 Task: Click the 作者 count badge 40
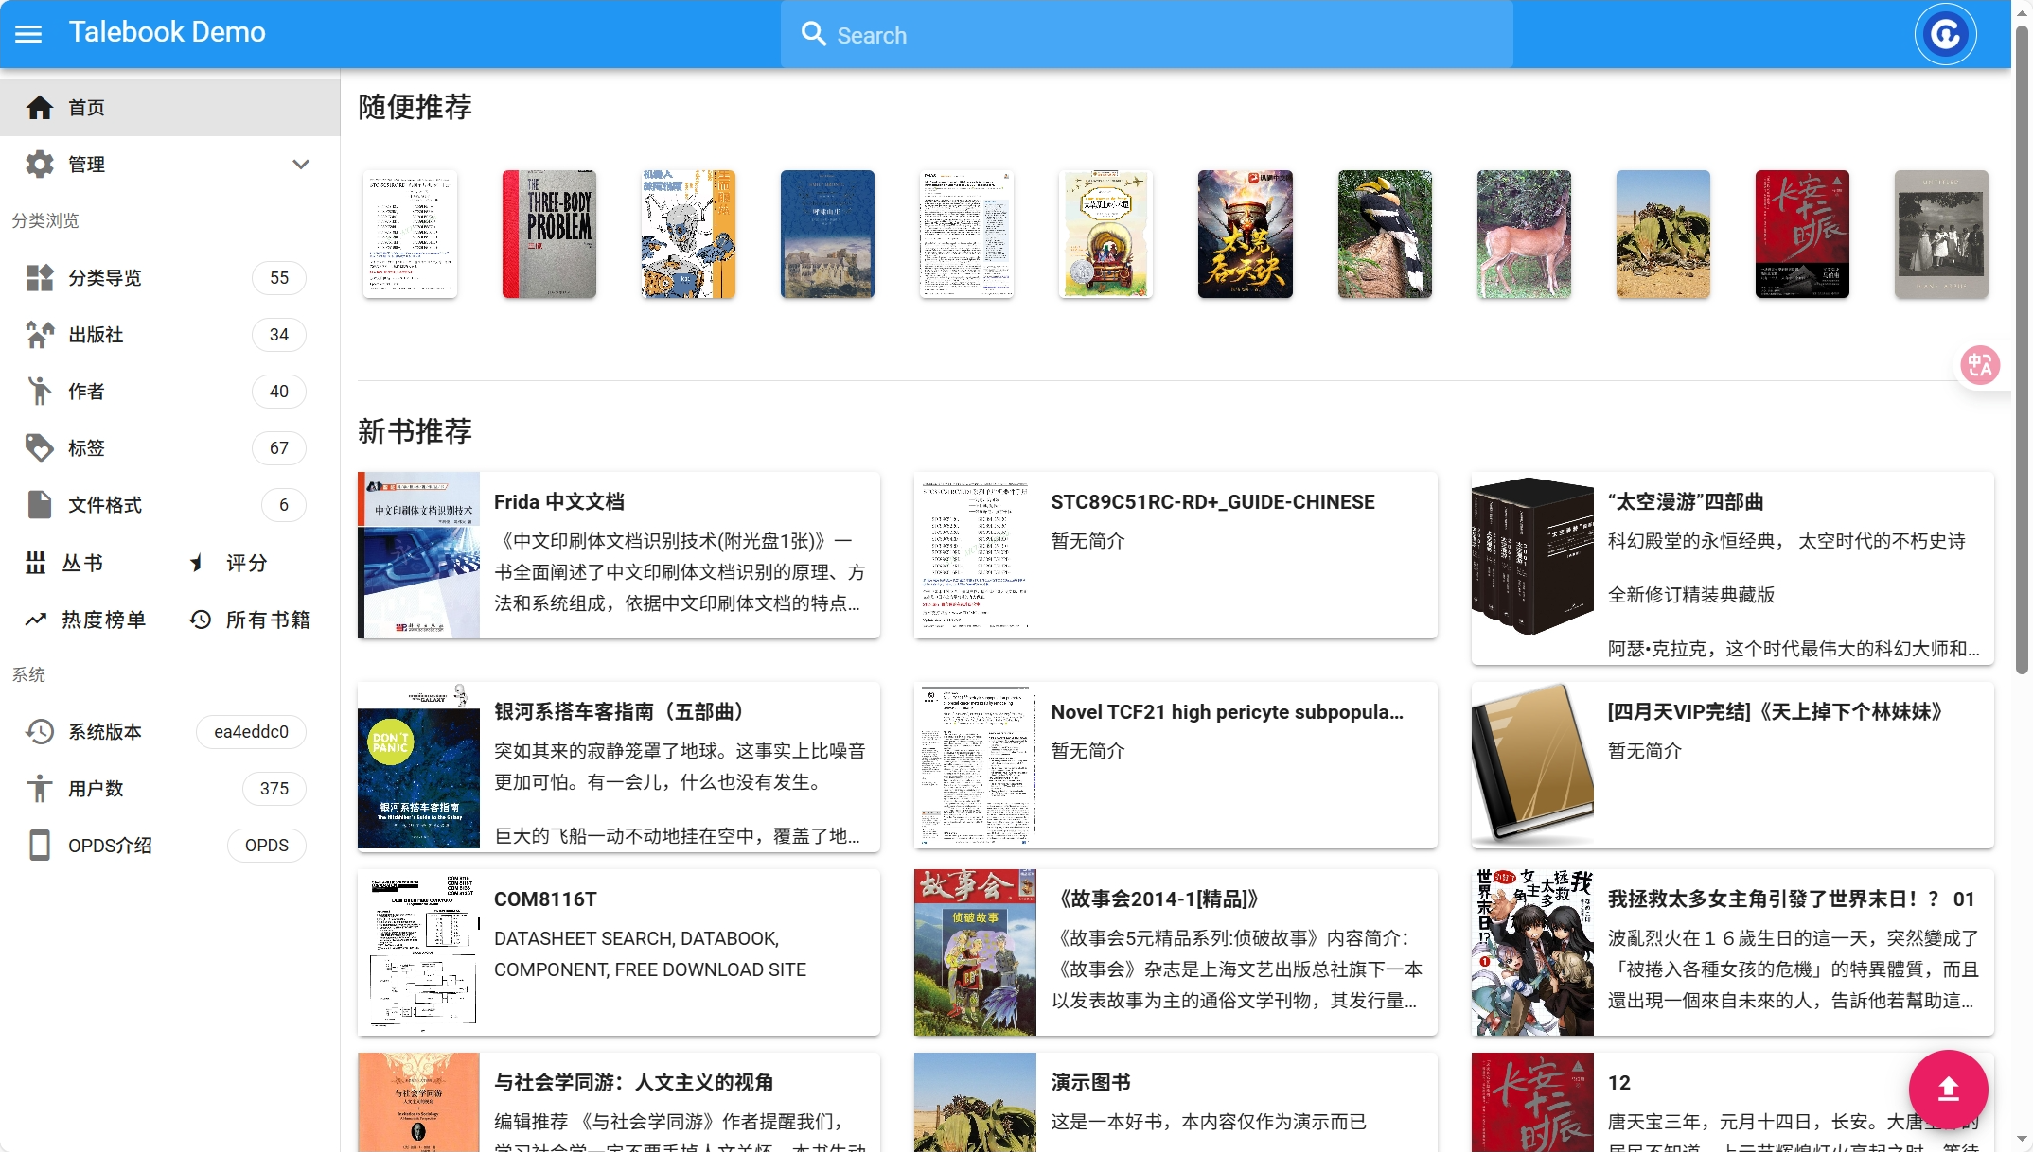pyautogui.click(x=278, y=392)
